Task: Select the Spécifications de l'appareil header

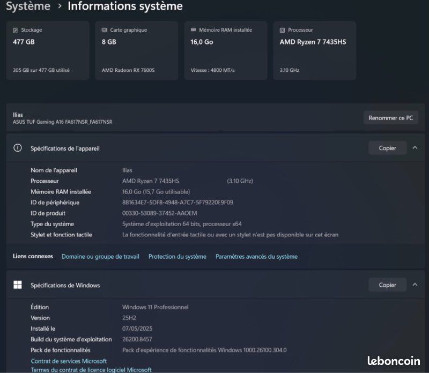Action: pyautogui.click(x=216, y=148)
